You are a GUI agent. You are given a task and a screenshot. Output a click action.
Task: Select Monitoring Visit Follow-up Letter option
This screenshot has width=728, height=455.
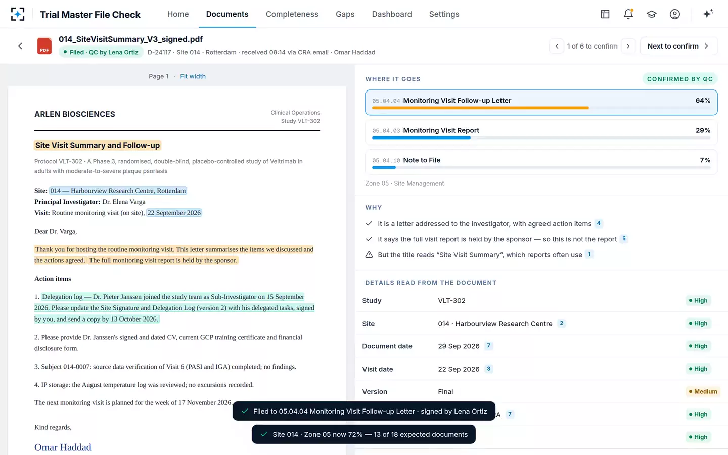click(541, 103)
